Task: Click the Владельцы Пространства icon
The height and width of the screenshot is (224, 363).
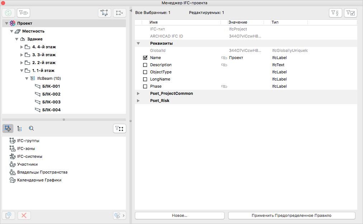Action: coord(12,172)
